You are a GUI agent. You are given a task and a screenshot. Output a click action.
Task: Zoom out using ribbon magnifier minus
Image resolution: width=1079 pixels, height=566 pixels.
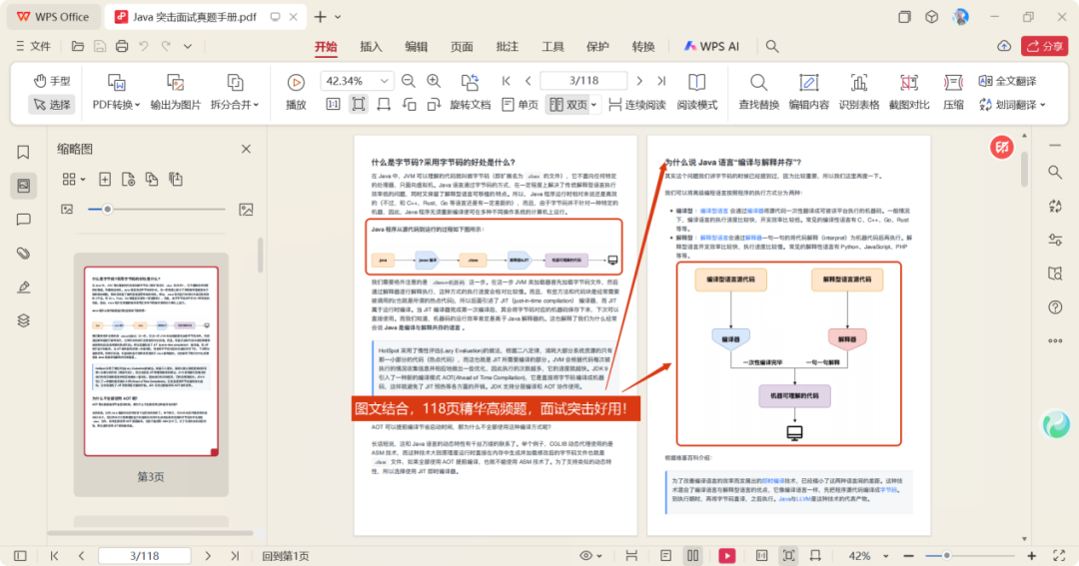(408, 81)
